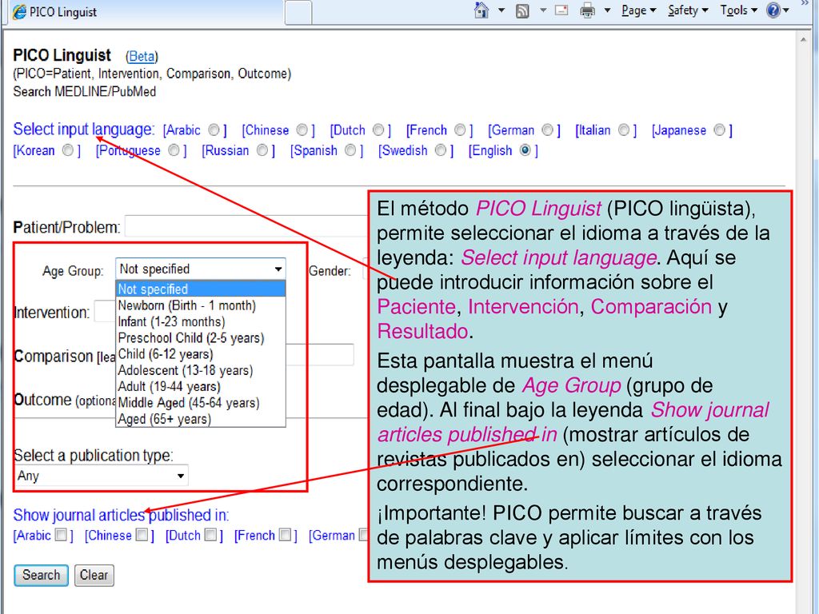Screen dimensions: 819x614
Task: Select Italian input language radio button
Action: (x=624, y=130)
